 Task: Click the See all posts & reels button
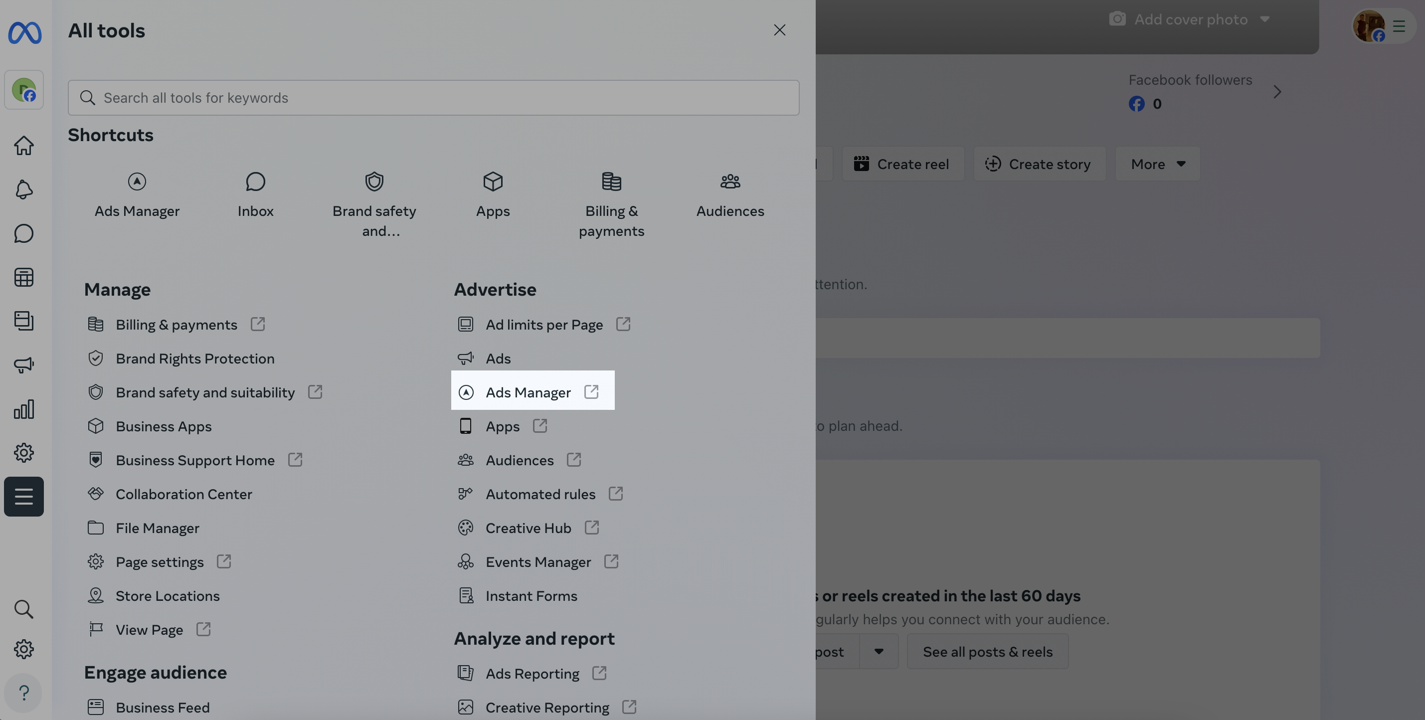(987, 651)
